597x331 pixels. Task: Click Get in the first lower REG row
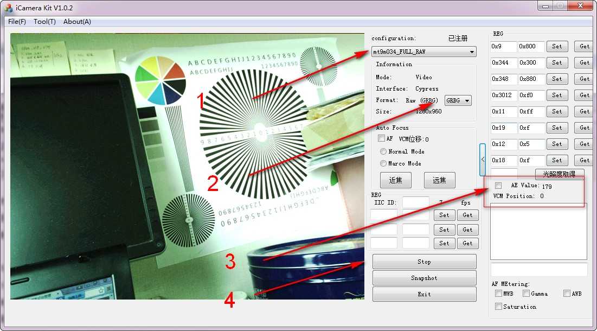(467, 215)
